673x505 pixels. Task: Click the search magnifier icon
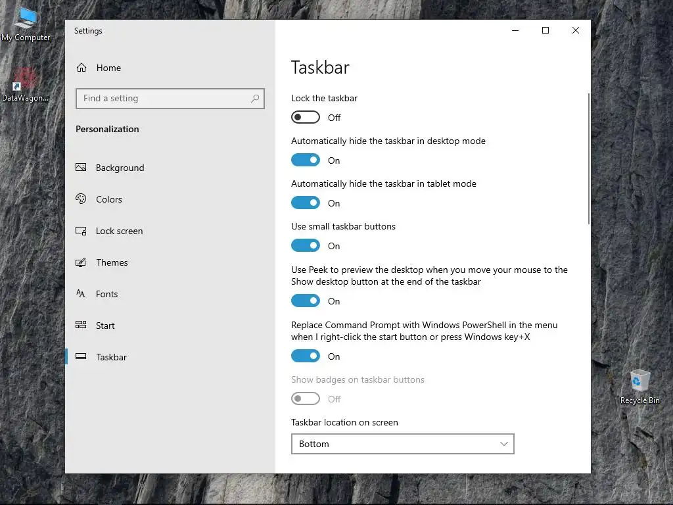point(255,99)
